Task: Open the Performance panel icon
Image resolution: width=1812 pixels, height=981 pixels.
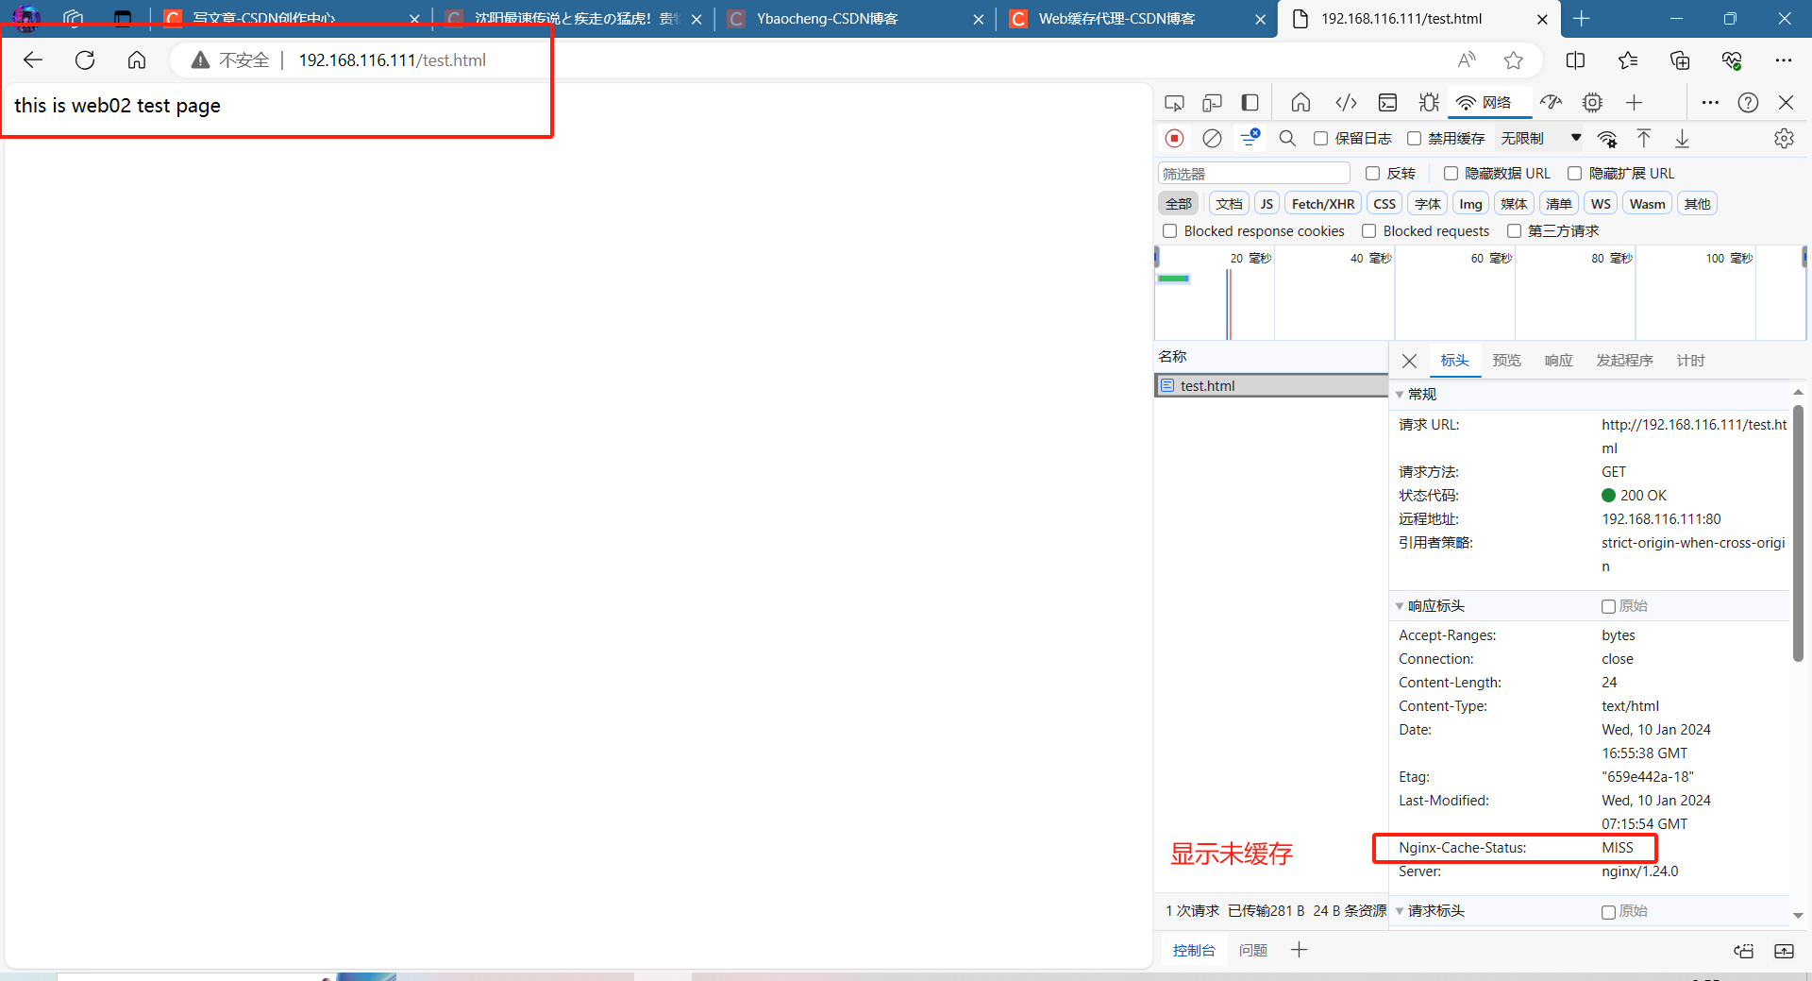Action: (x=1552, y=103)
